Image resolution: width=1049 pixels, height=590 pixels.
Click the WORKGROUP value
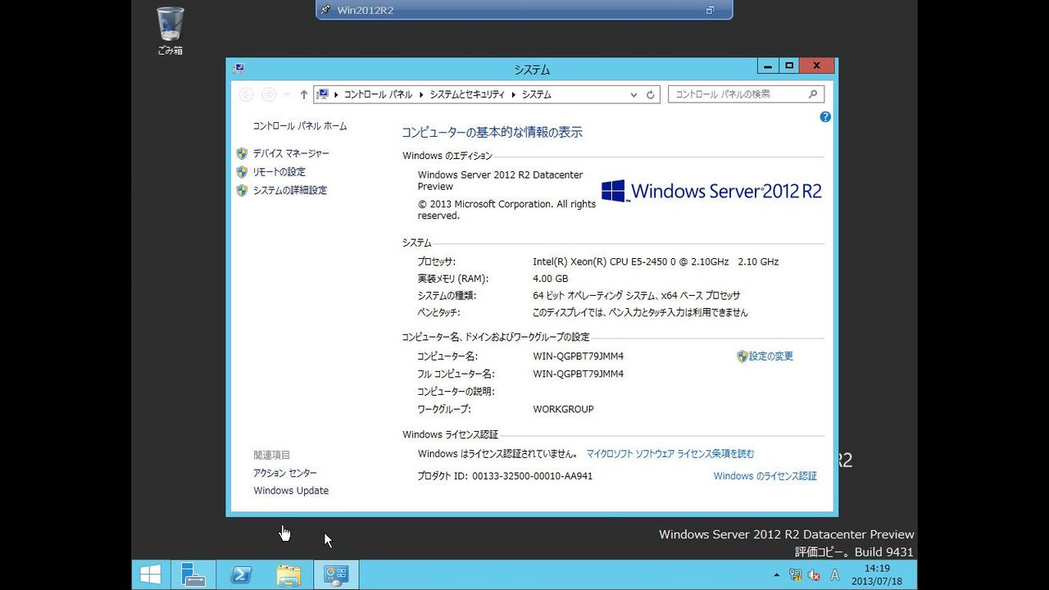[x=563, y=409]
